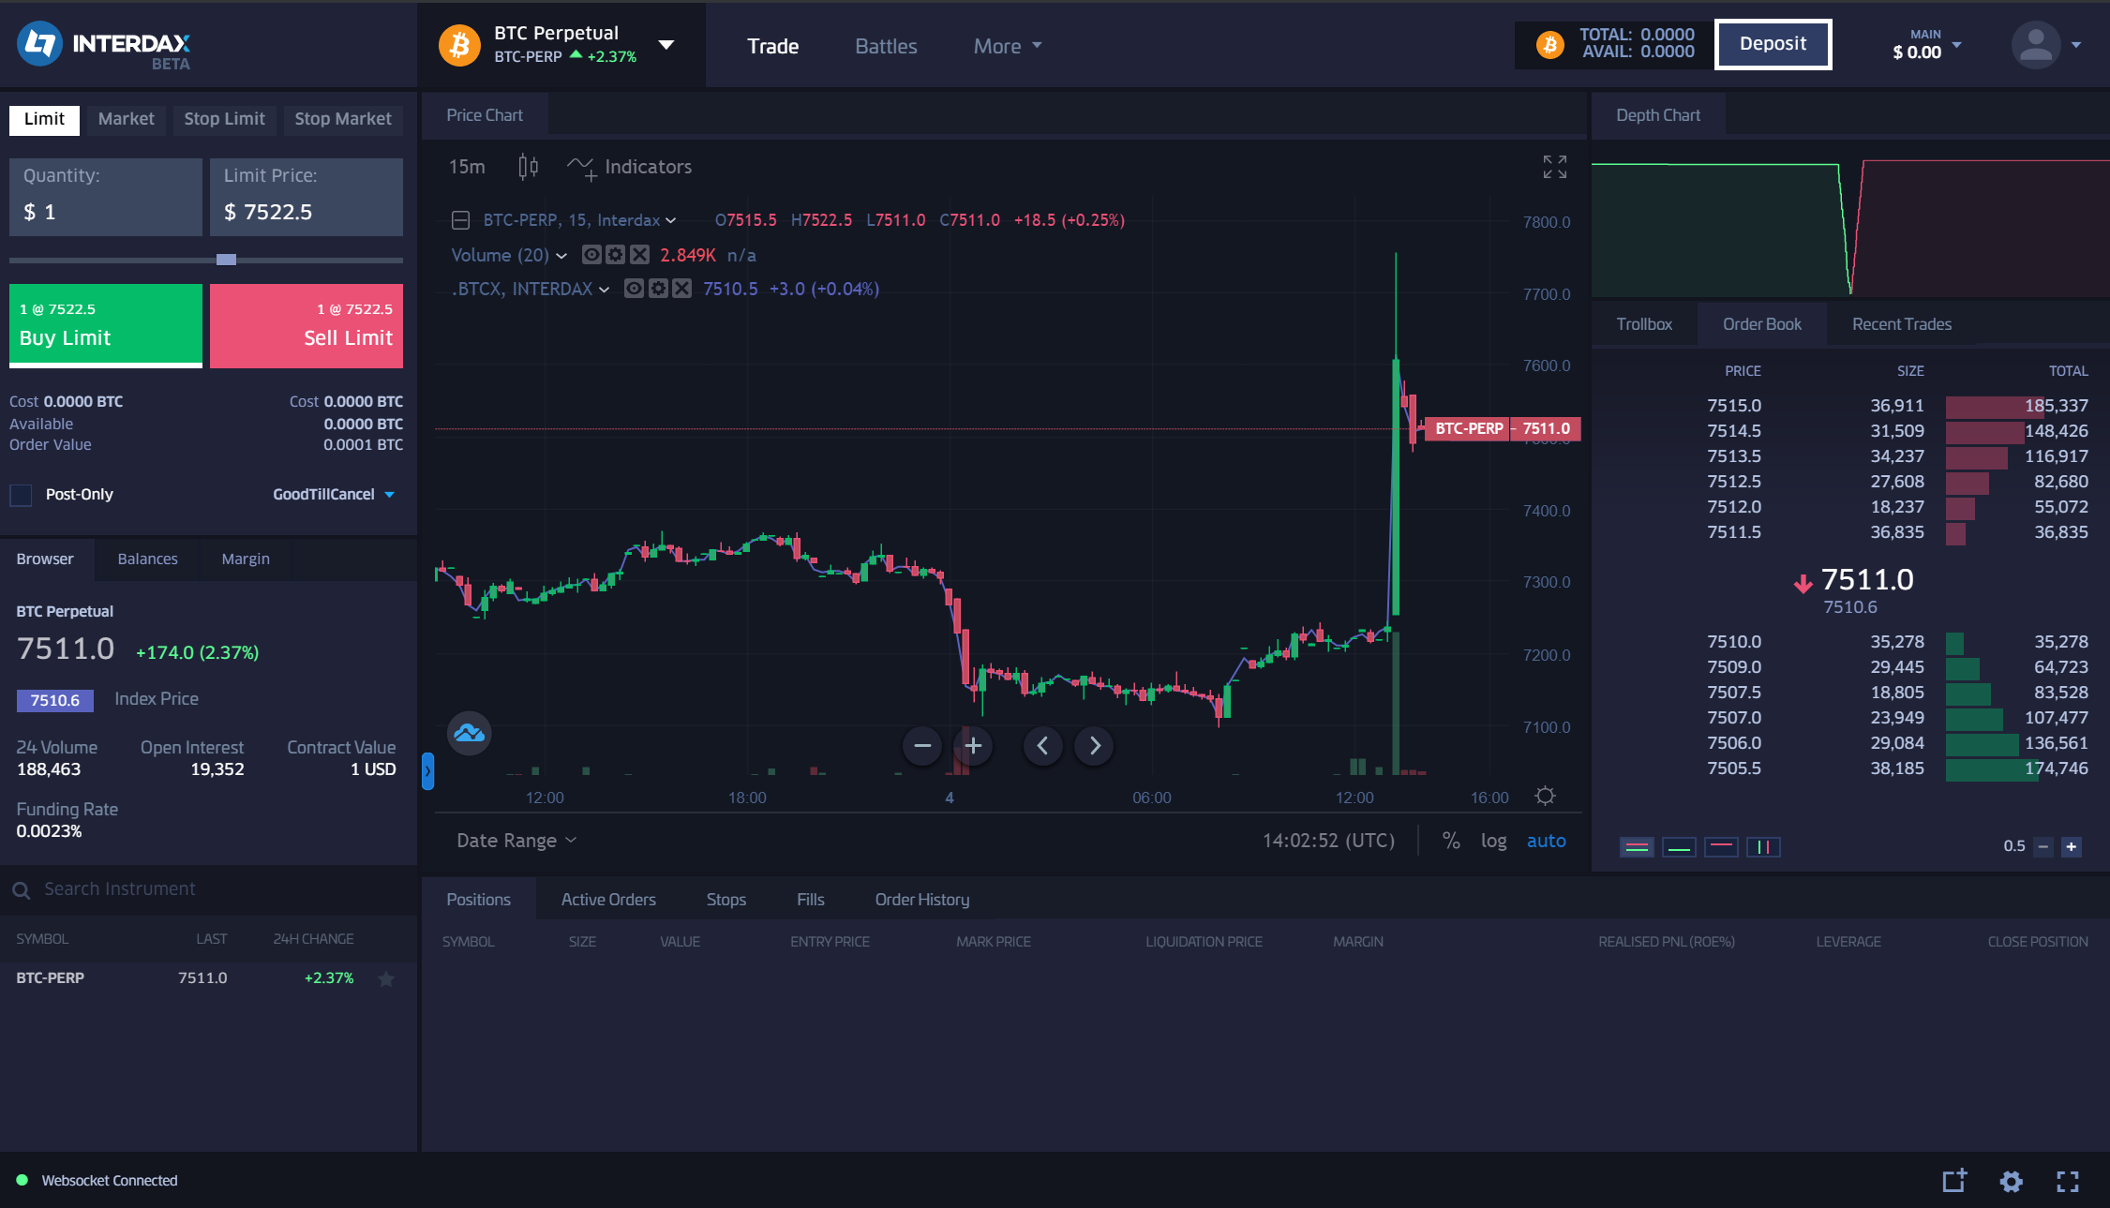Screen dimensions: 2110x1208
Task: Show only asks in order book
Action: tap(1721, 847)
